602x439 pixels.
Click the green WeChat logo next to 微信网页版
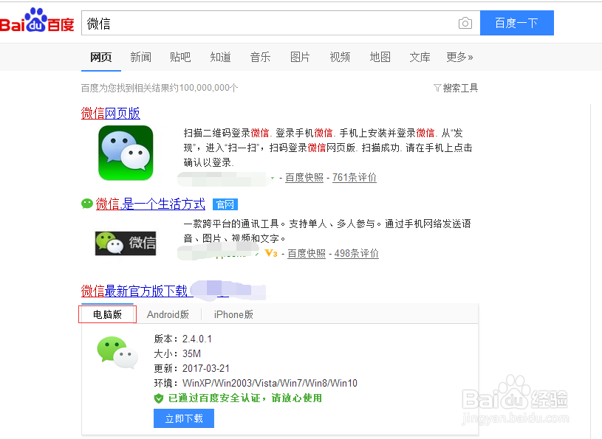point(126,153)
